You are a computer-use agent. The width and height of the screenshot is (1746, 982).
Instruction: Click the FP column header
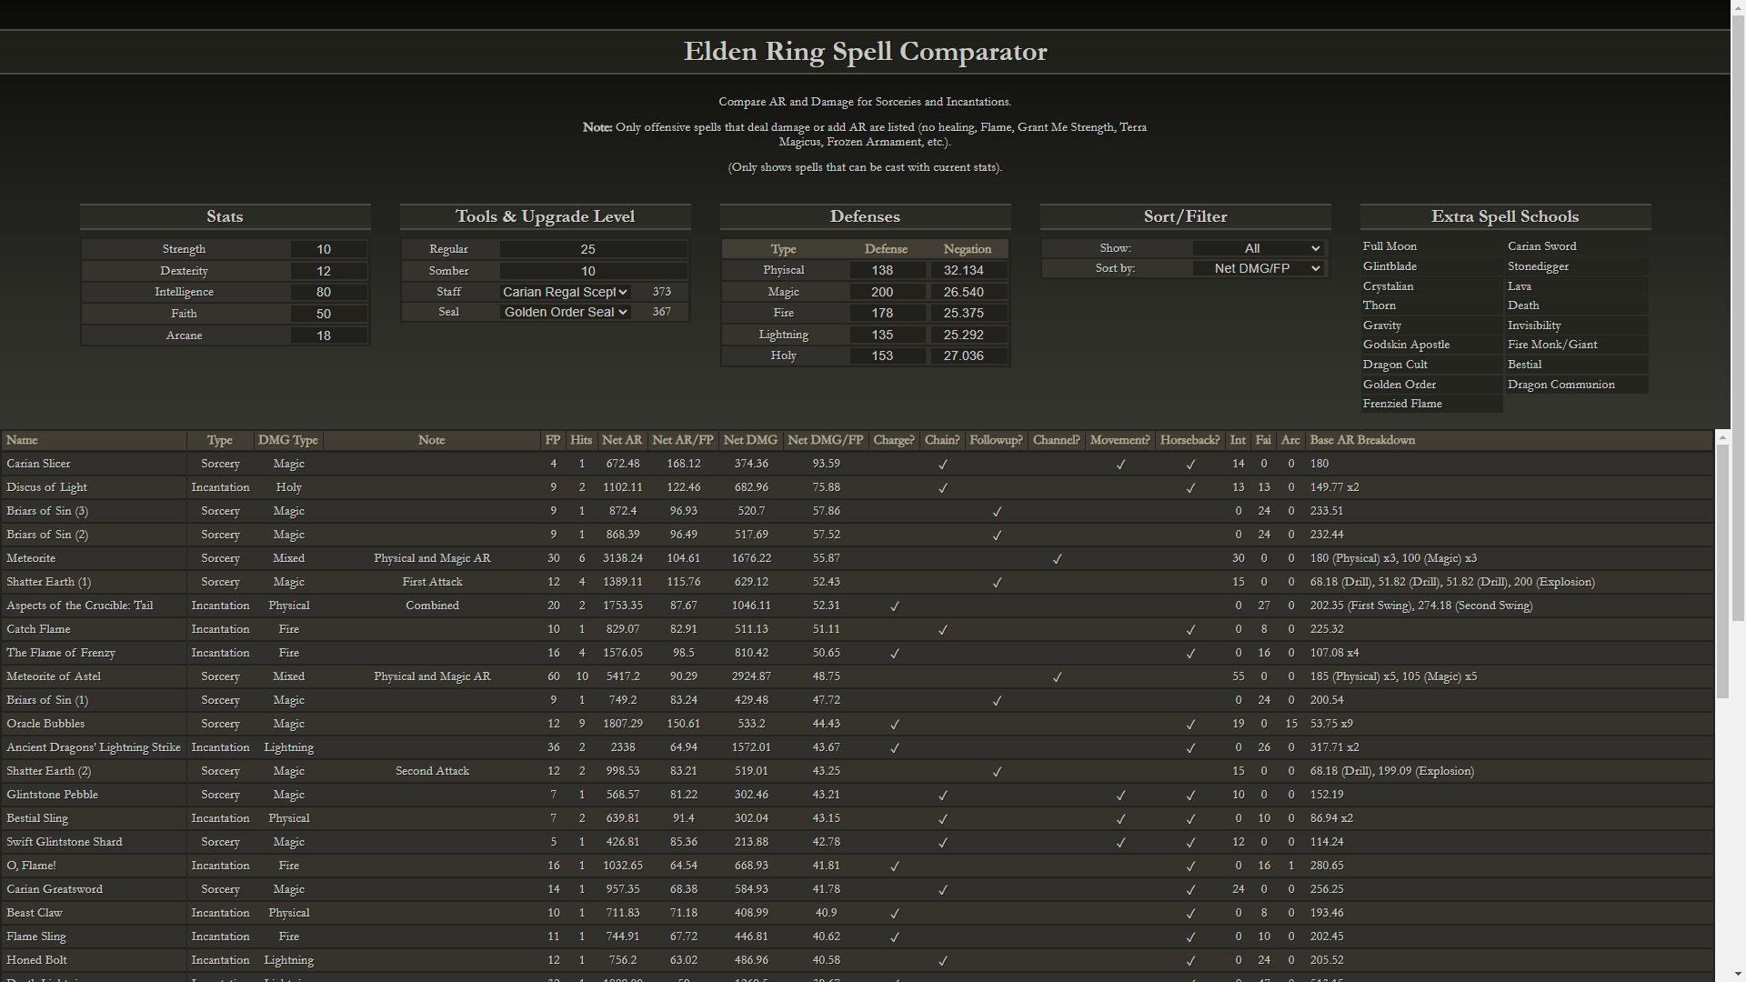click(552, 440)
